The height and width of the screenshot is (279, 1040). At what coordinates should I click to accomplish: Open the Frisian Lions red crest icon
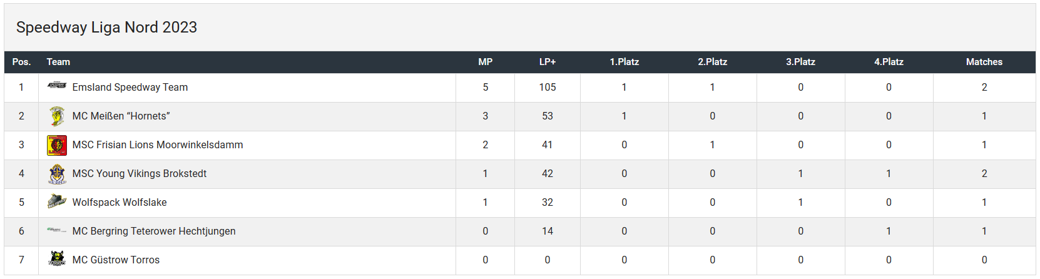[x=57, y=145]
